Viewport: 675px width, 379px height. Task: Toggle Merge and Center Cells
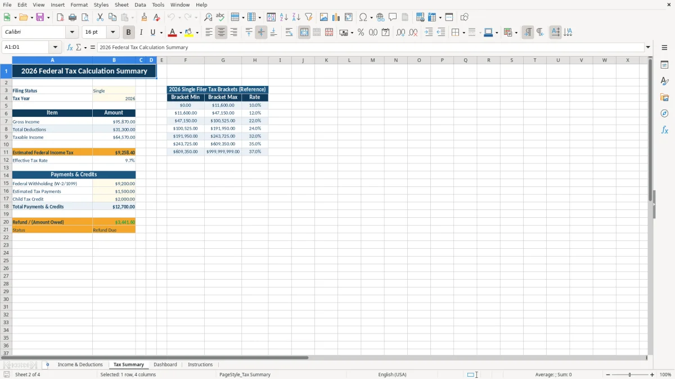point(304,33)
